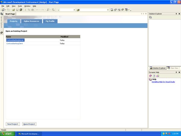This screenshot has height=136, width=181.
Task: Open the Server Explorer side tab icon
Action: click(2, 14)
